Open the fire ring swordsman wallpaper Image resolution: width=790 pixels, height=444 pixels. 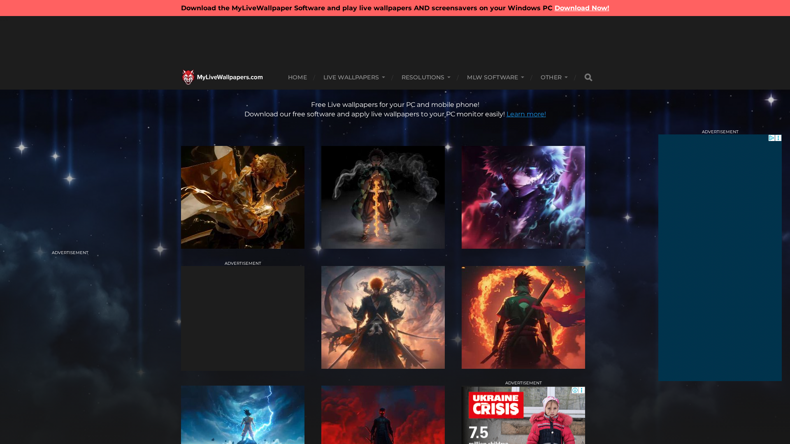coord(523,317)
